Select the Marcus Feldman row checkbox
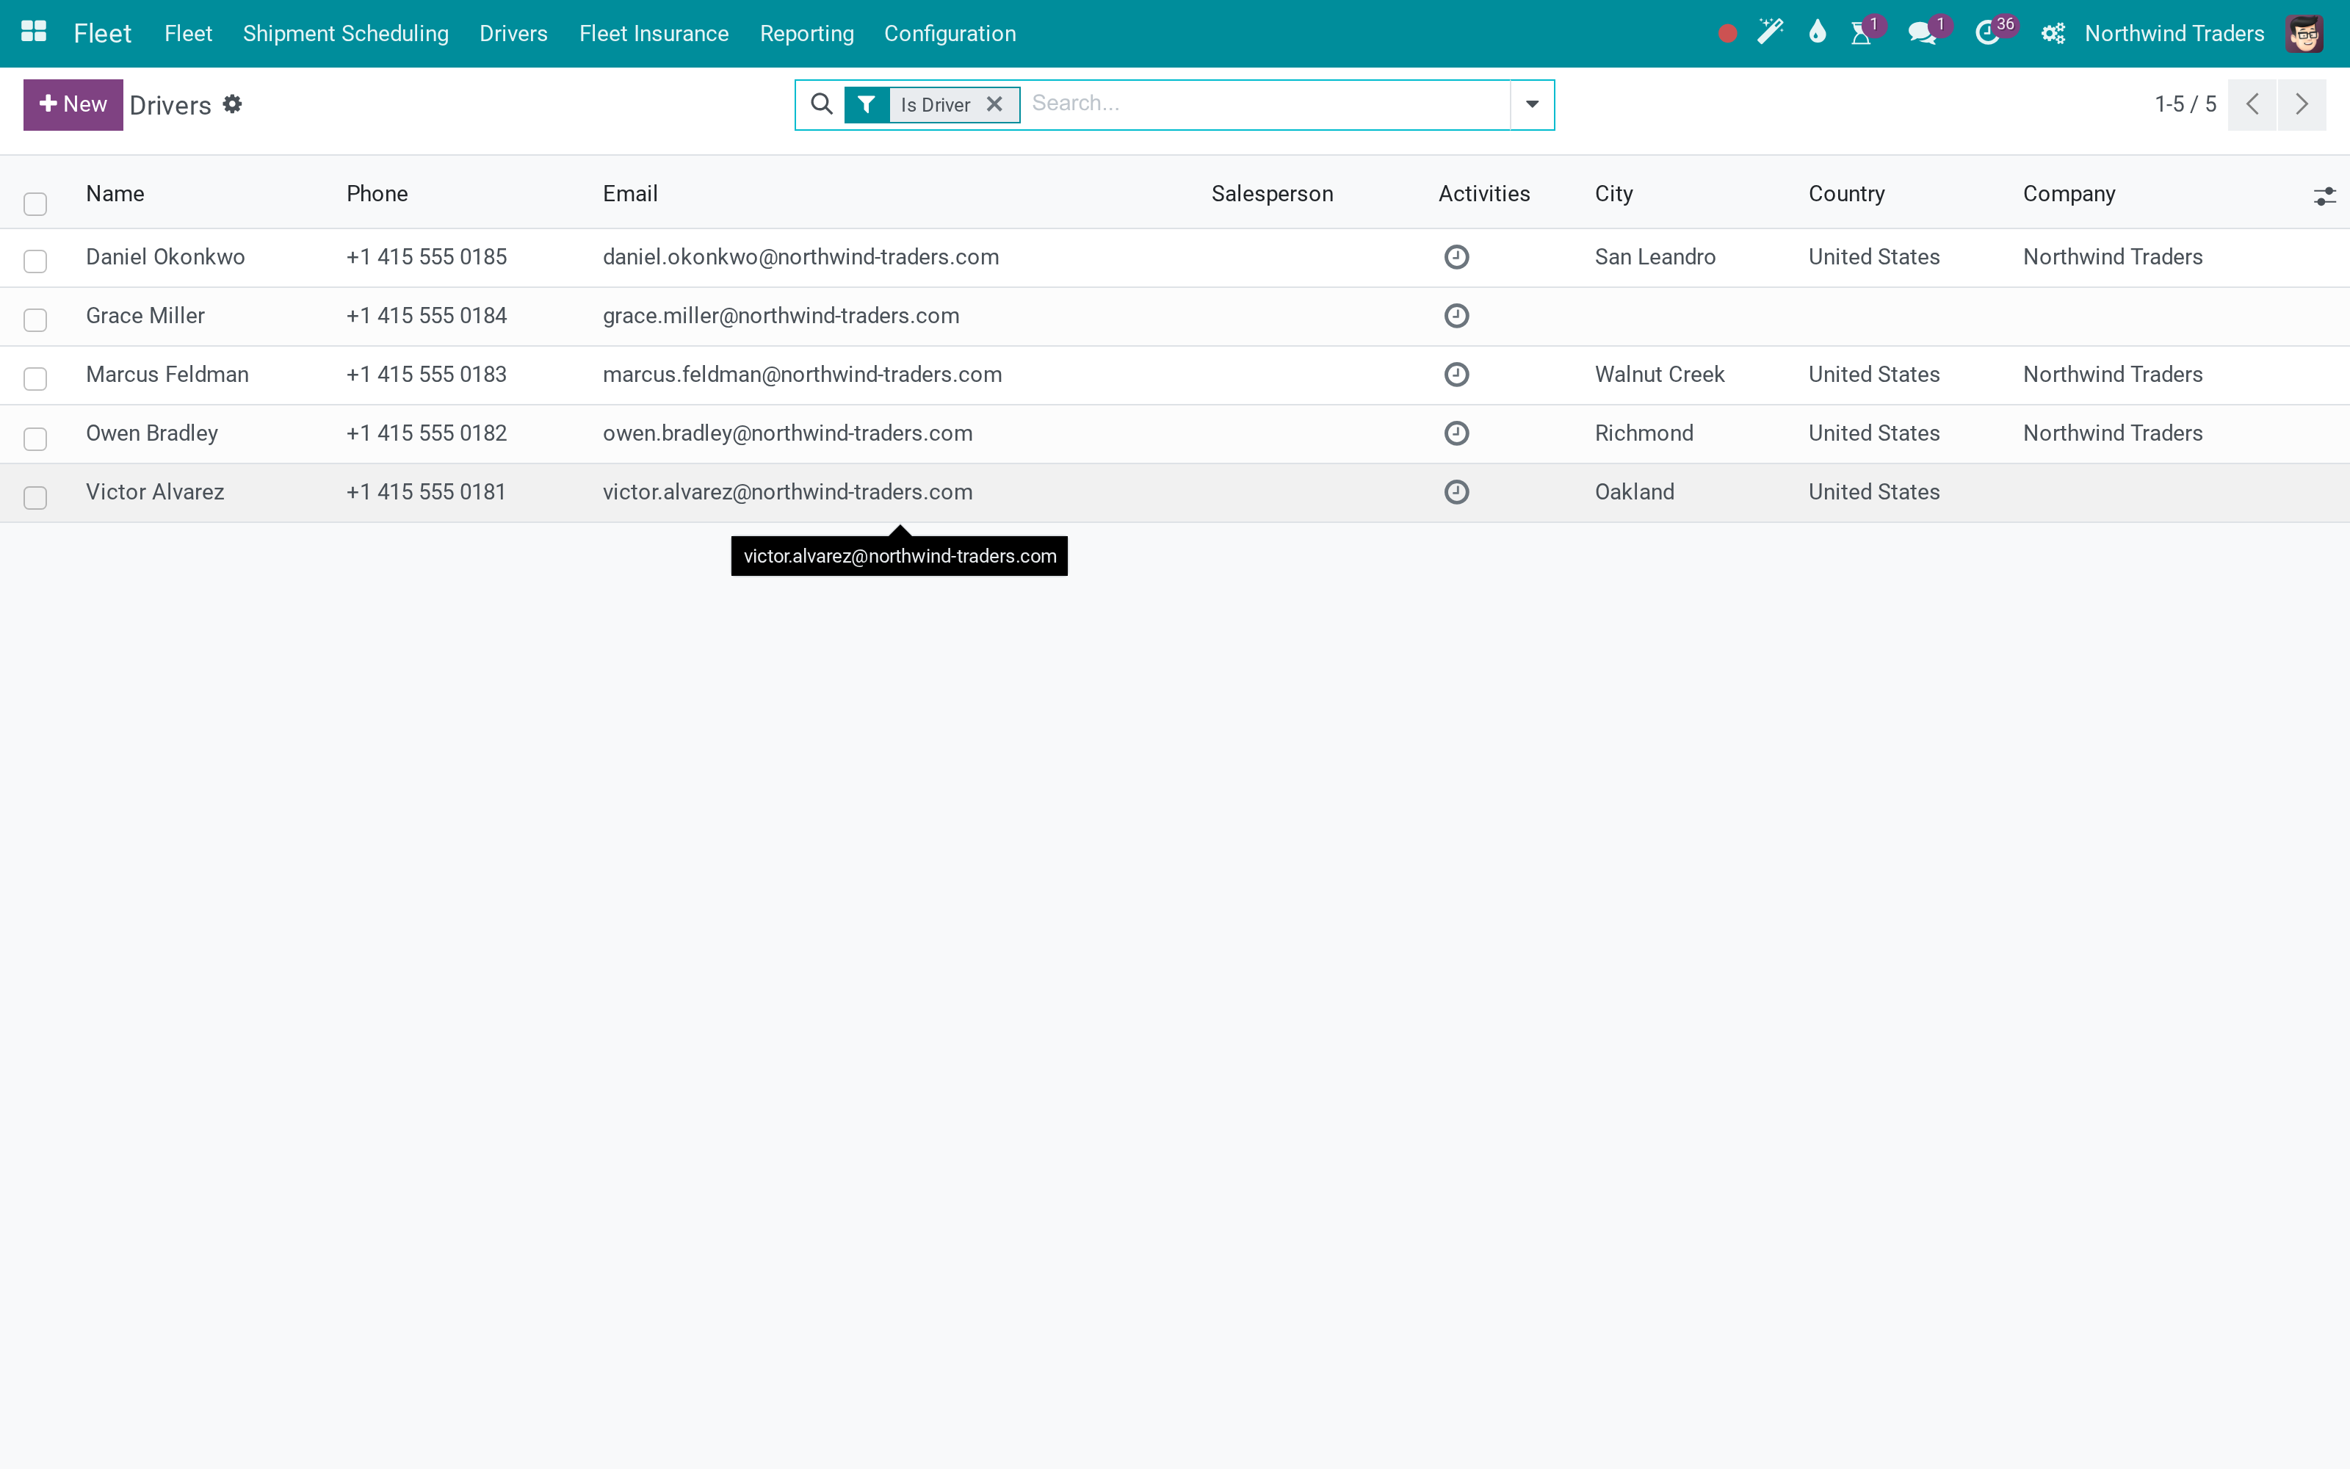 [35, 379]
